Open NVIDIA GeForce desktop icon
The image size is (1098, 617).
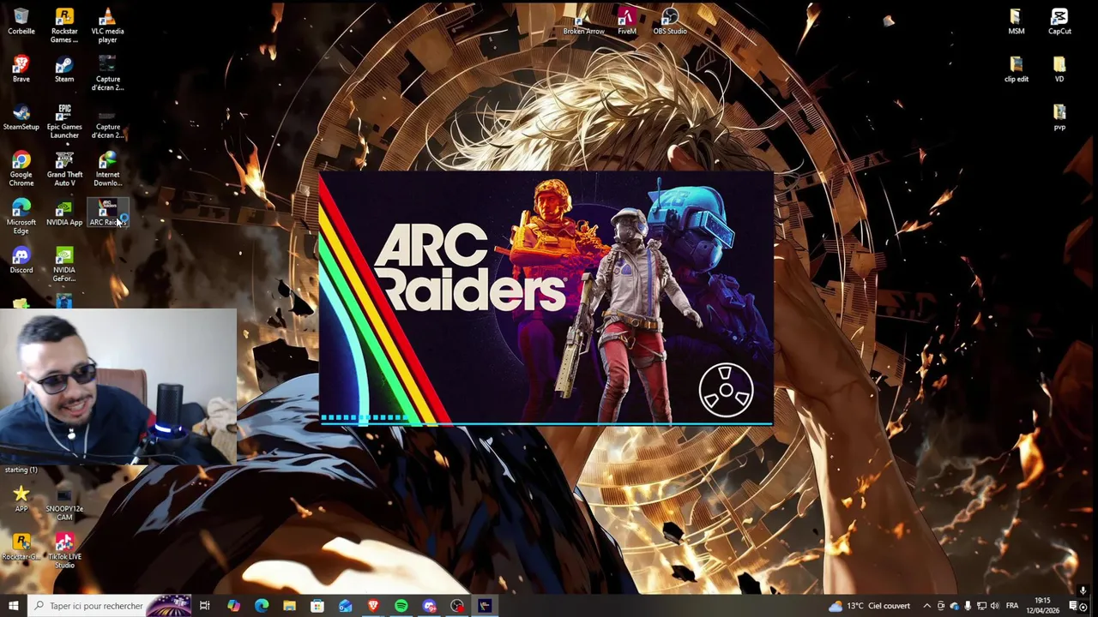click(x=64, y=265)
